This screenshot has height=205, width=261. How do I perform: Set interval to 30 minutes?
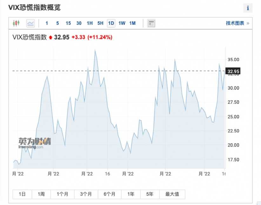(79, 23)
